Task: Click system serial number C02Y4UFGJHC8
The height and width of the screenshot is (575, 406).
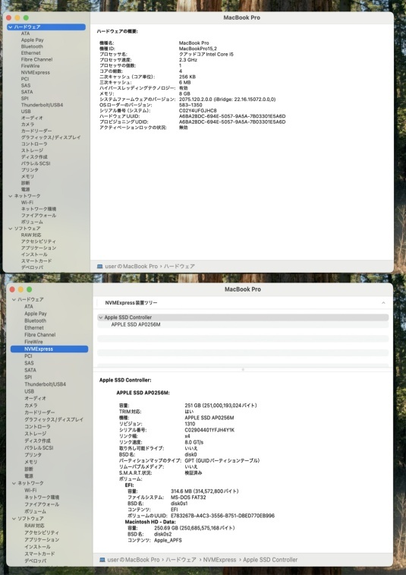Action: pos(197,111)
